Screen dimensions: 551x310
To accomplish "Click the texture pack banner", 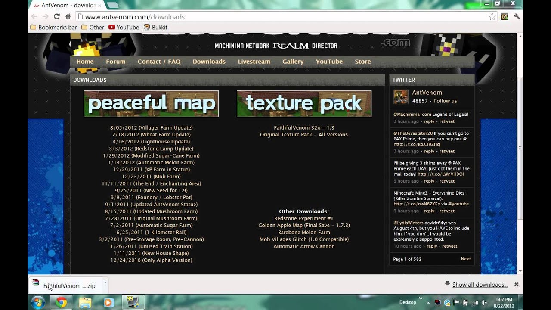I will click(304, 103).
